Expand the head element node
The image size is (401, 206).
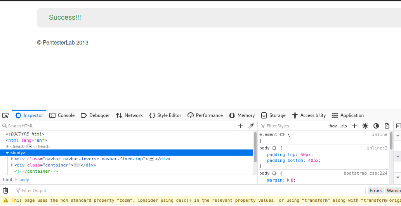(8, 147)
